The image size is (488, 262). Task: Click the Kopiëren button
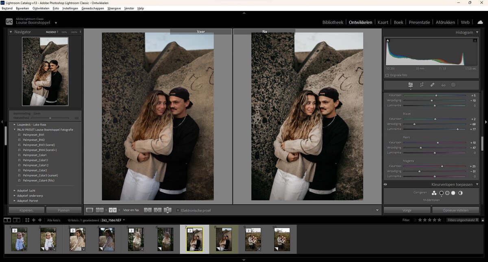pyautogui.click(x=27, y=210)
